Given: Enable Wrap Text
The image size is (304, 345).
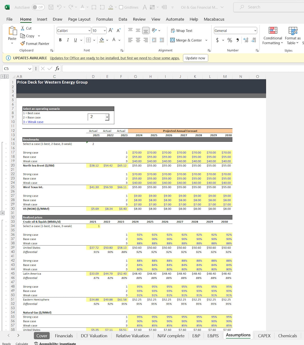Looking at the screenshot, I should (182, 30).
